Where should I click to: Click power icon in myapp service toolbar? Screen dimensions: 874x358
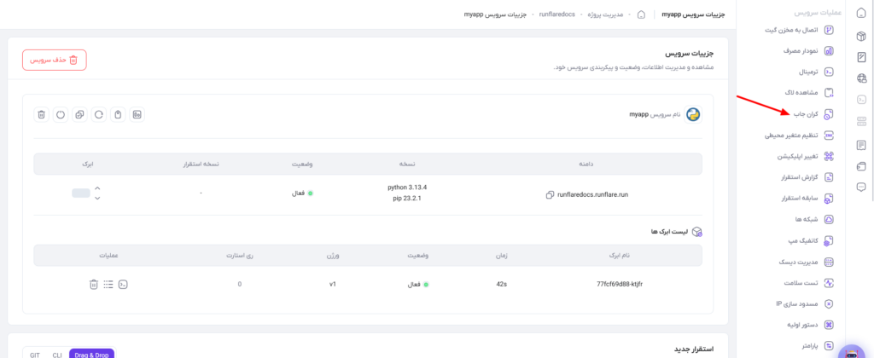click(61, 115)
